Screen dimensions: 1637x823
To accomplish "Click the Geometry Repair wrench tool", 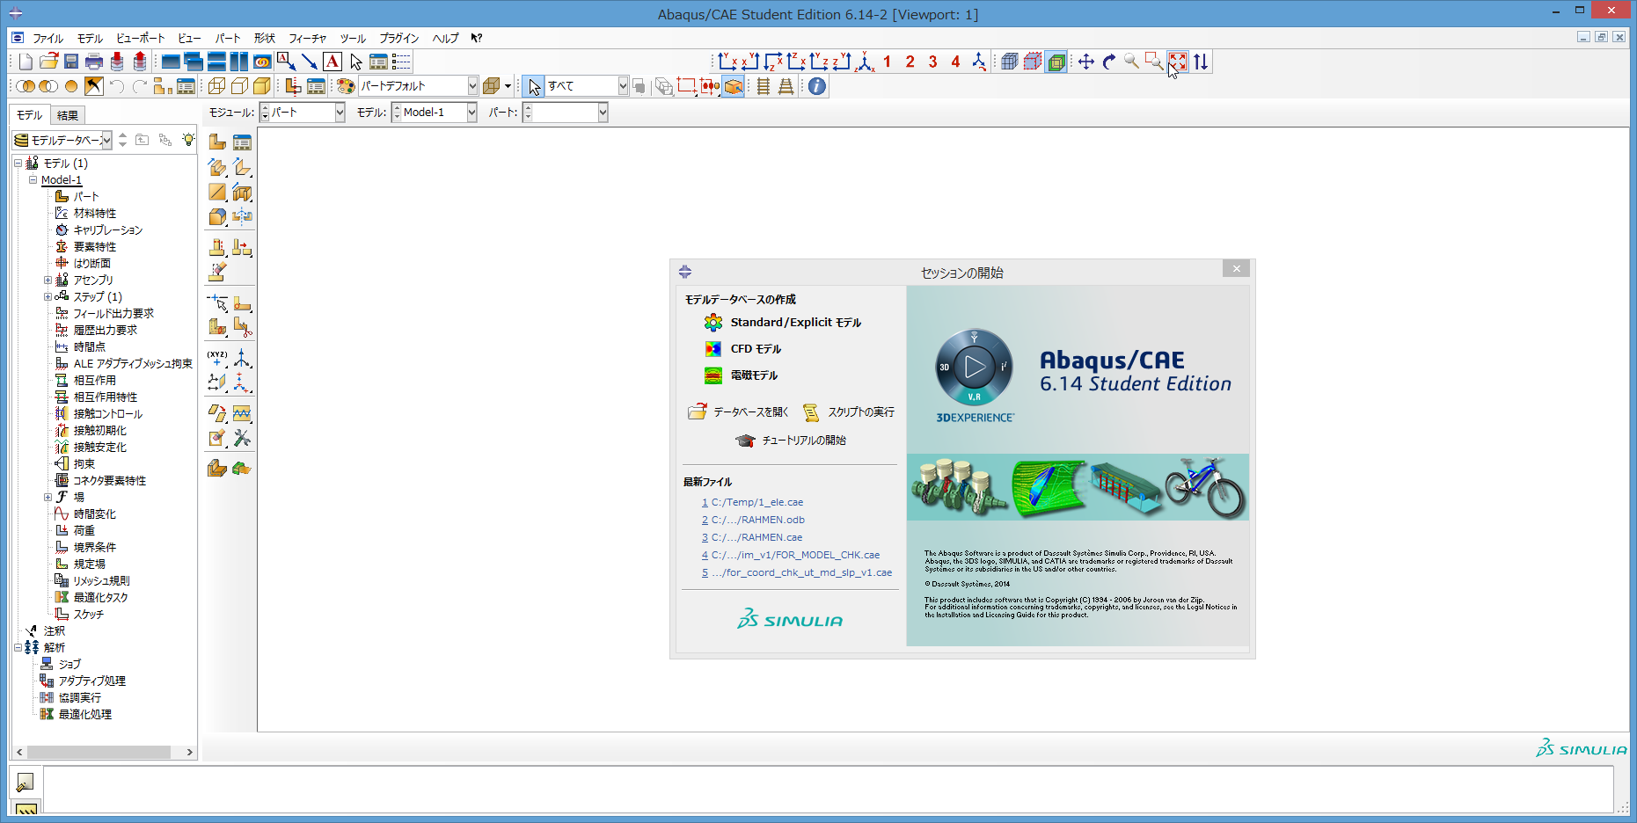I will [x=242, y=438].
